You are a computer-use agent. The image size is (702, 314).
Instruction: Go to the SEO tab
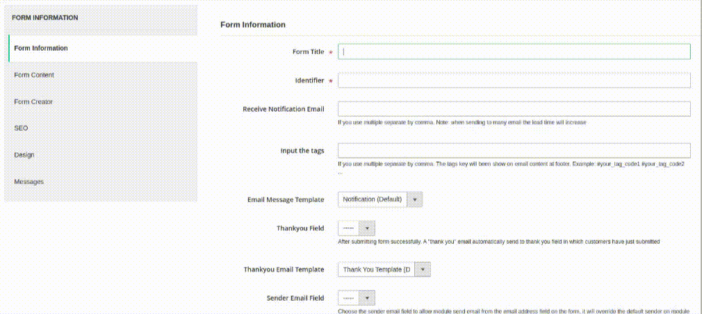[21, 129]
